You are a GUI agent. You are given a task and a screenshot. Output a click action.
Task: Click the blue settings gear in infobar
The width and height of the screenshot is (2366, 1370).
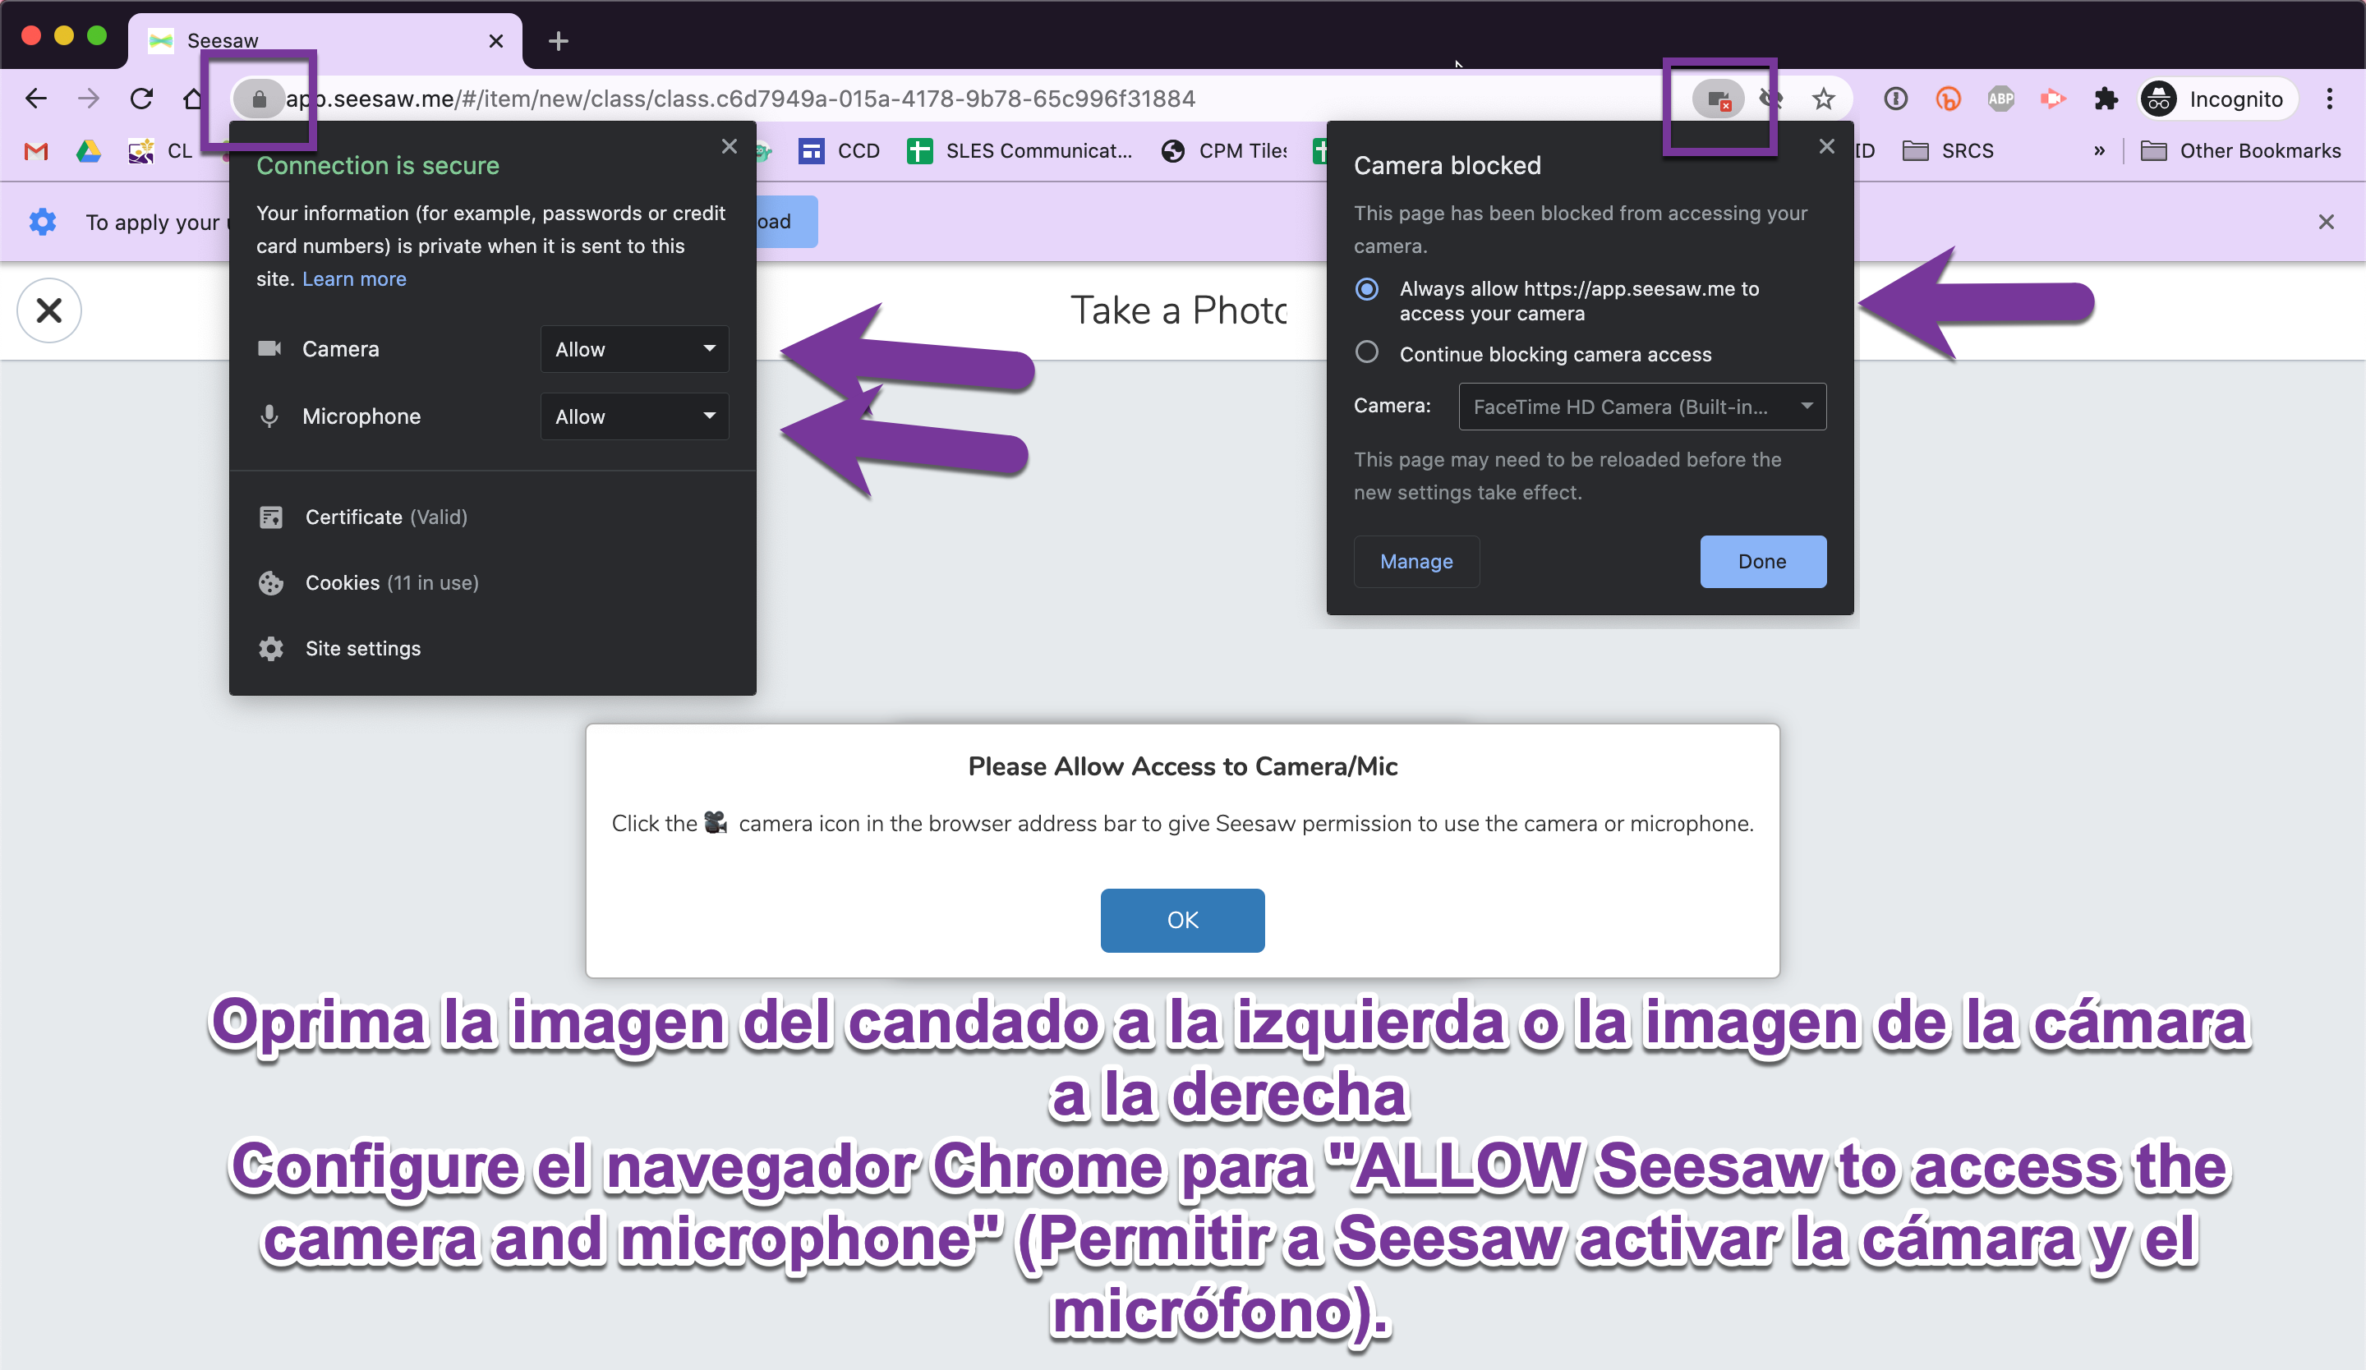click(42, 222)
